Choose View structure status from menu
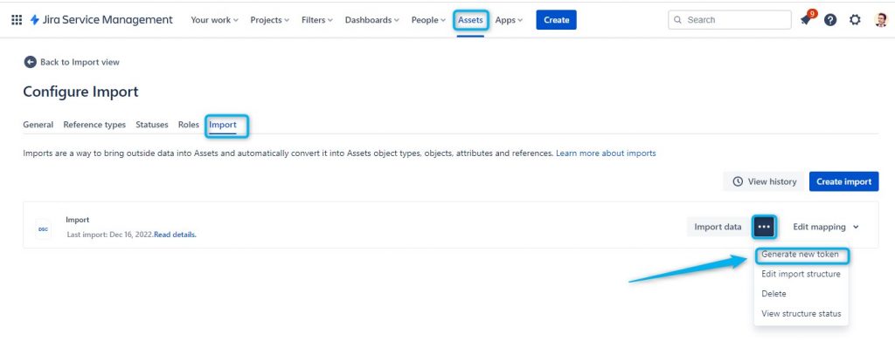The width and height of the screenshot is (895, 361). pyautogui.click(x=801, y=314)
